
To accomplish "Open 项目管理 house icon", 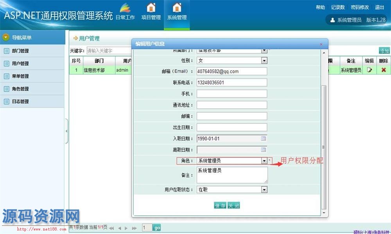I will click(x=151, y=7).
